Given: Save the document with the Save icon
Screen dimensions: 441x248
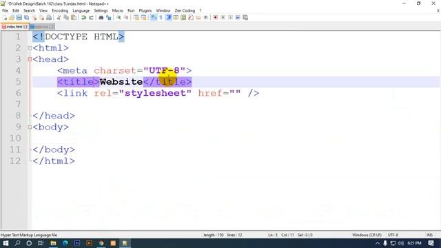Looking at the screenshot, I should (x=19, y=17).
